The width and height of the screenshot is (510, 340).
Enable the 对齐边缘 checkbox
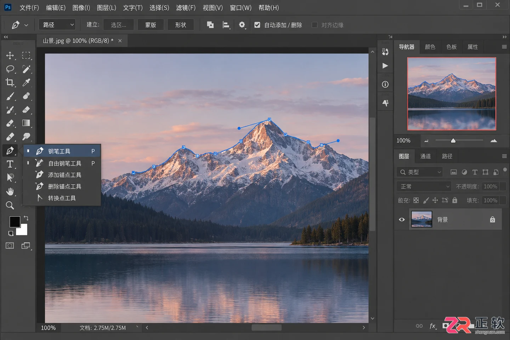click(x=314, y=25)
